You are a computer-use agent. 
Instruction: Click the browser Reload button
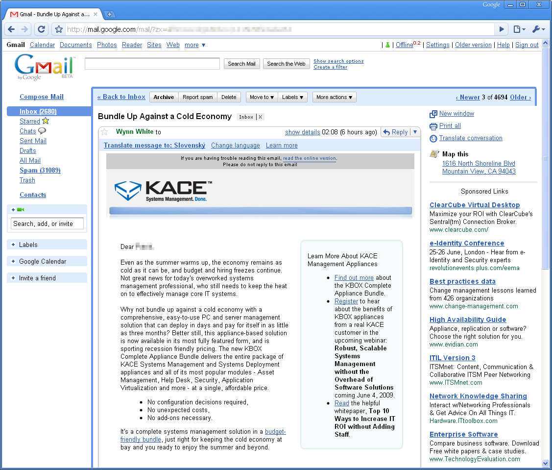(42, 29)
